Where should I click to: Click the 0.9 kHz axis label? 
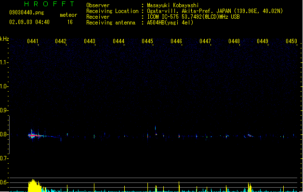[x=4, y=110]
